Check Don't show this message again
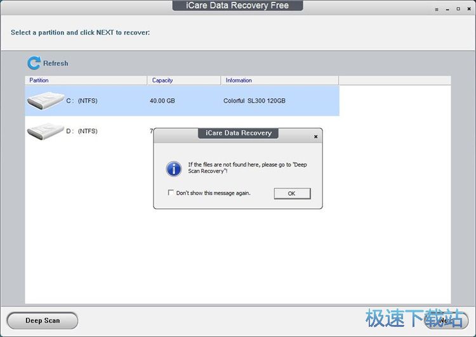The width and height of the screenshot is (476, 337). click(x=171, y=193)
